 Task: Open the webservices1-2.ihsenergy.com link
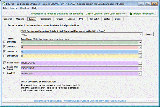[95, 101]
